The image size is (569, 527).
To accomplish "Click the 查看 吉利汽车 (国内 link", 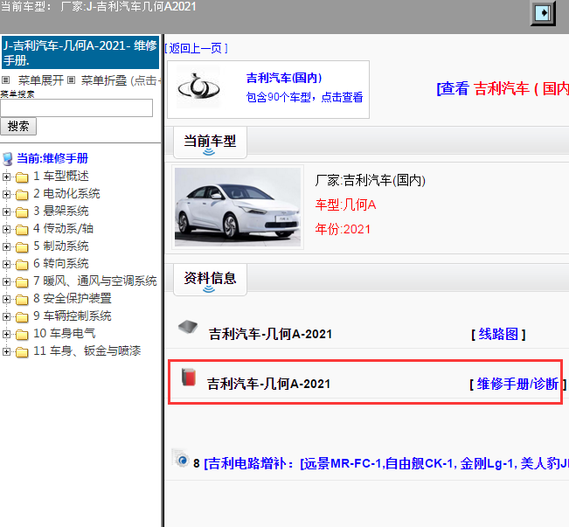I will click(x=503, y=88).
